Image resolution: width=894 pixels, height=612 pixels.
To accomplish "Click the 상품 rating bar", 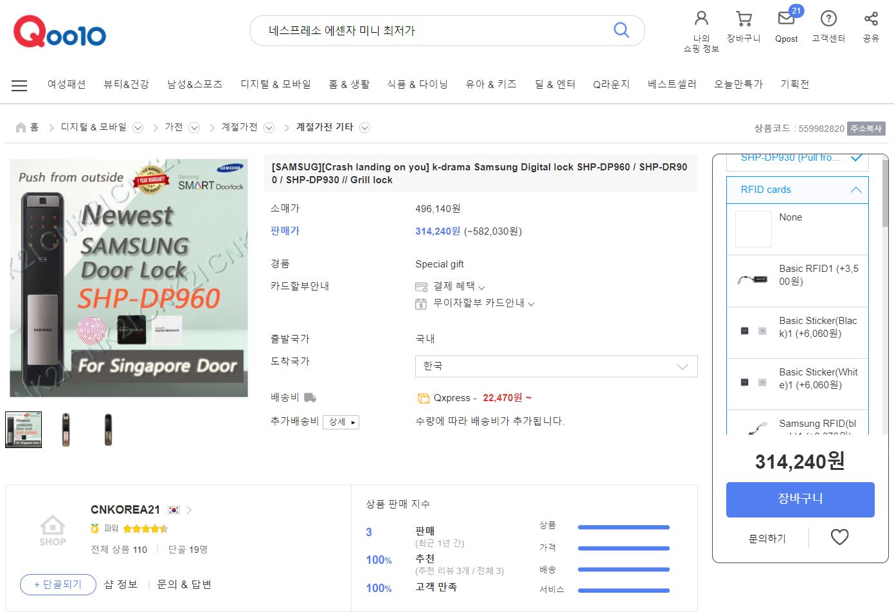I will [x=623, y=527].
